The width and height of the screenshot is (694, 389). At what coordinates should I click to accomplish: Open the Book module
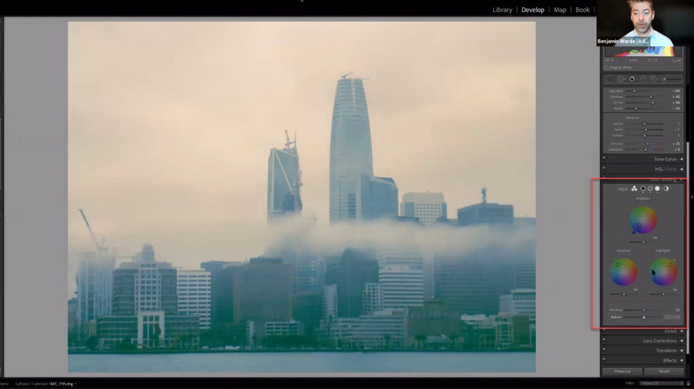pos(582,10)
